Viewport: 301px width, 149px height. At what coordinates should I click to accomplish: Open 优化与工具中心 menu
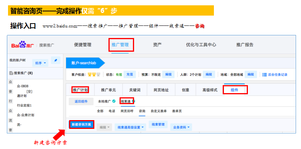[x=201, y=45]
